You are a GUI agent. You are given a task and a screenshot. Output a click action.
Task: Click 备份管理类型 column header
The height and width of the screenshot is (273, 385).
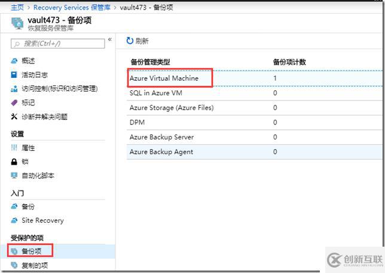pos(150,62)
